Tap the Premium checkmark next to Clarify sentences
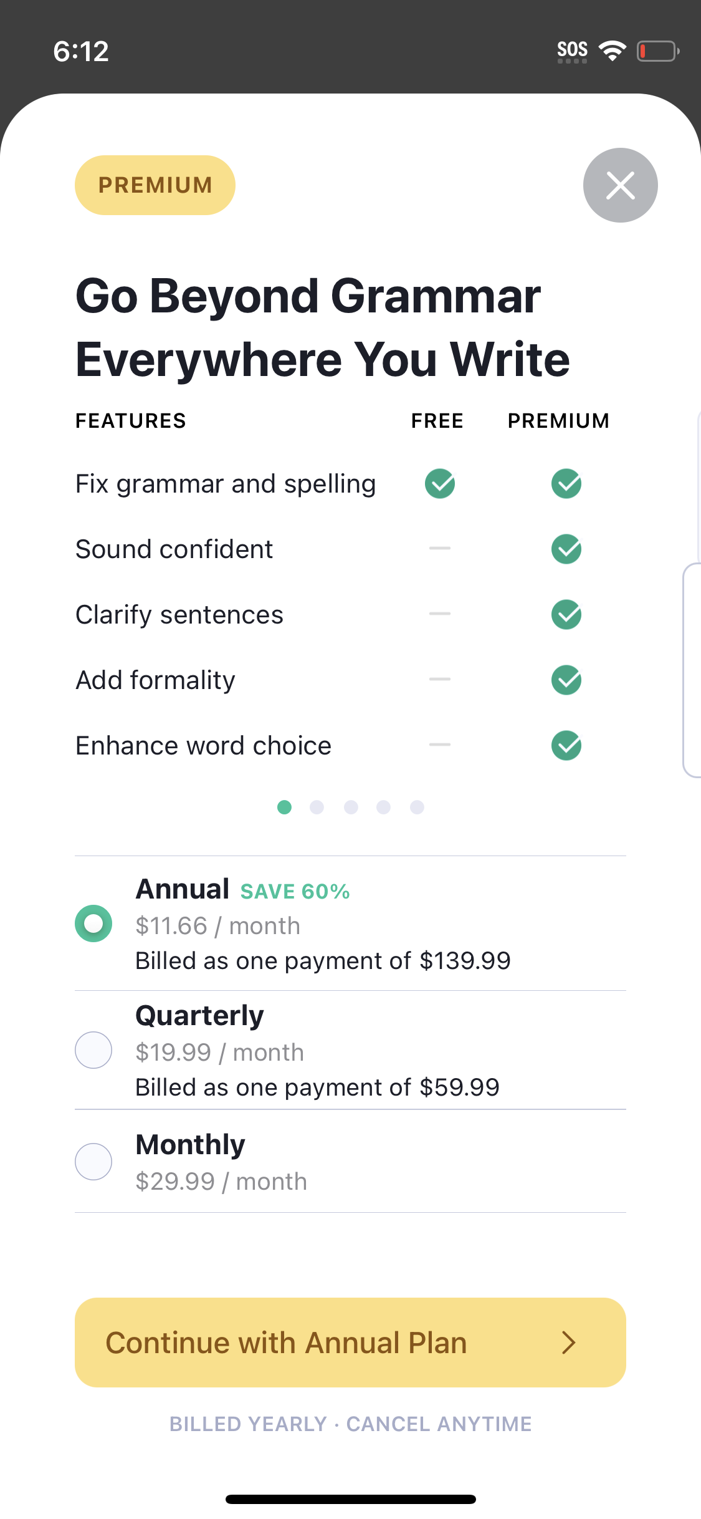This screenshot has width=701, height=1519. coord(566,614)
